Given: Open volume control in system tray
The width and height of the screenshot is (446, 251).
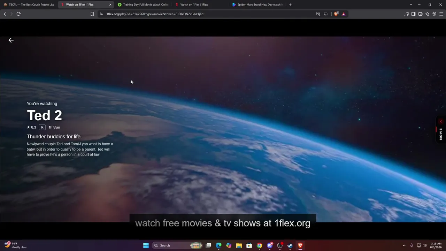Looking at the screenshot, I should [424, 245].
